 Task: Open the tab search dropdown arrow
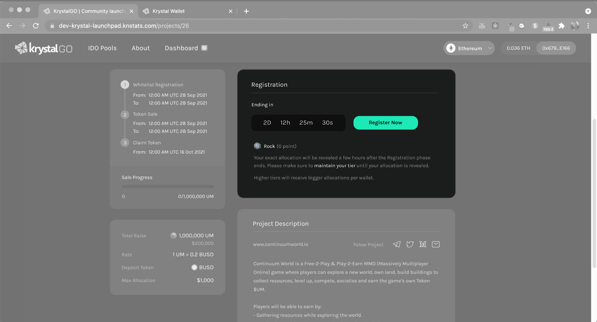pyautogui.click(x=588, y=11)
